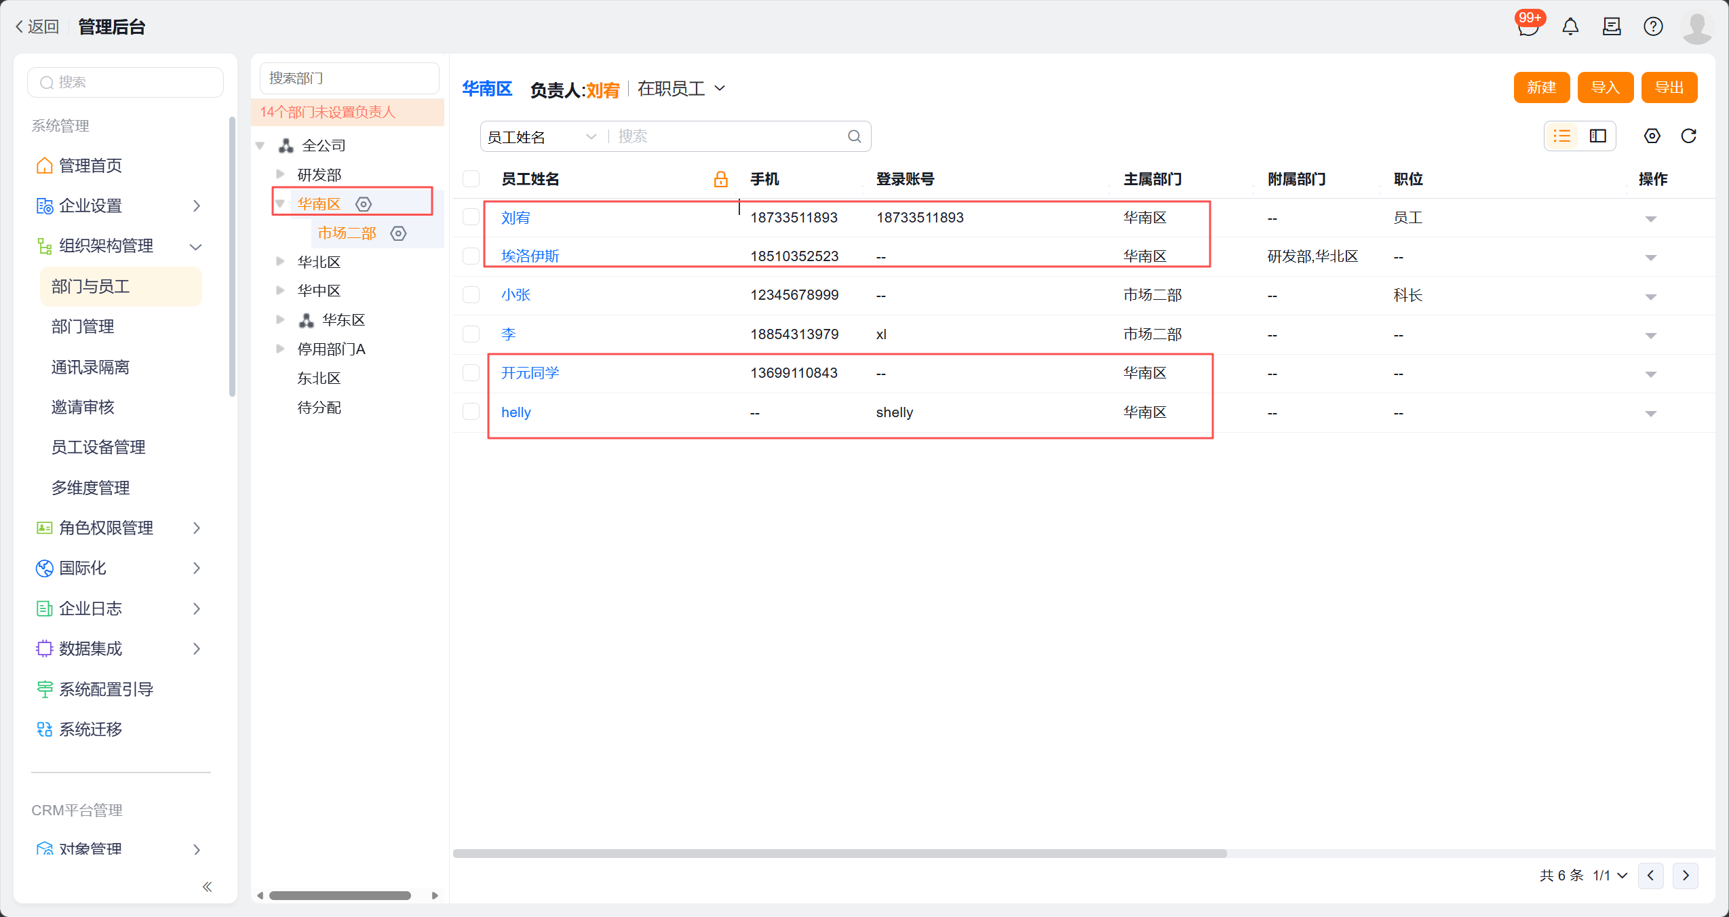Open the notifications bell
The height and width of the screenshot is (917, 1729).
click(1570, 26)
